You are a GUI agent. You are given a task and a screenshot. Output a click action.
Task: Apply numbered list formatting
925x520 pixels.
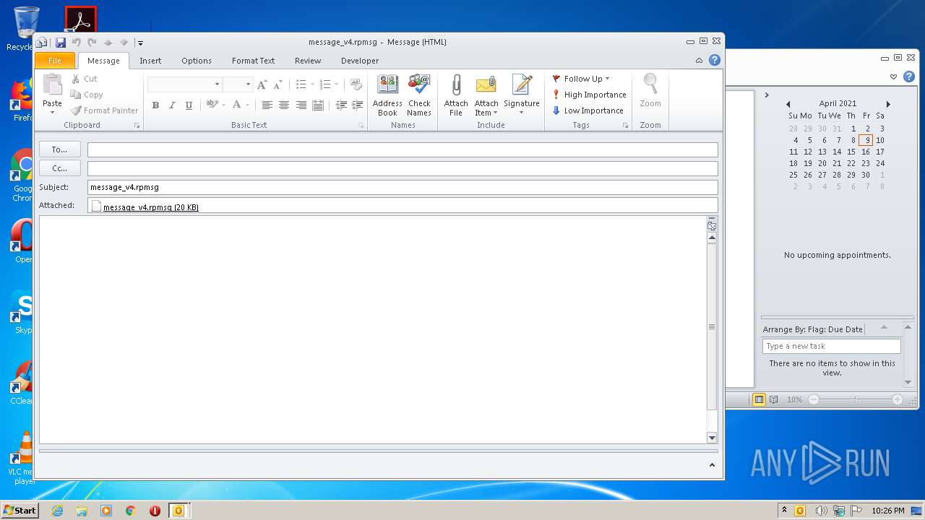click(325, 84)
